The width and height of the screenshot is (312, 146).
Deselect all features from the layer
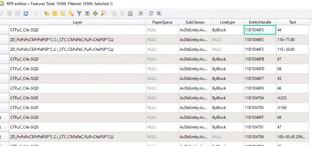click(x=71, y=13)
